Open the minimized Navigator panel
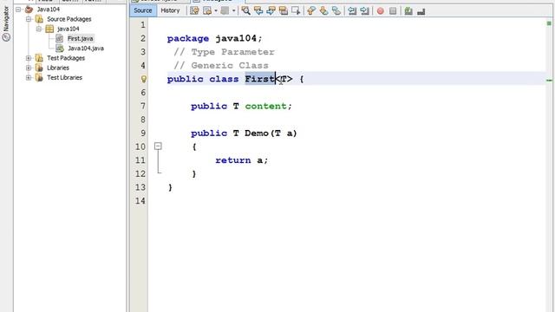The height and width of the screenshot is (312, 555). click(6, 24)
